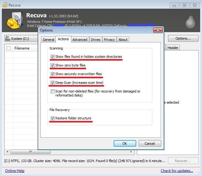Open the Online Help link
The width and height of the screenshot is (202, 176).
pyautogui.click(x=15, y=170)
